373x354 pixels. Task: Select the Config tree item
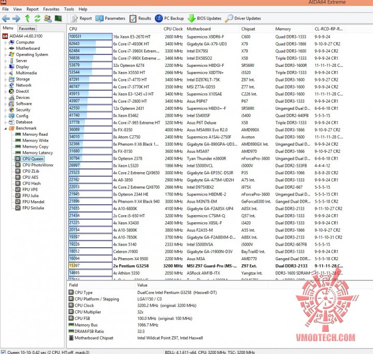tap(22, 116)
